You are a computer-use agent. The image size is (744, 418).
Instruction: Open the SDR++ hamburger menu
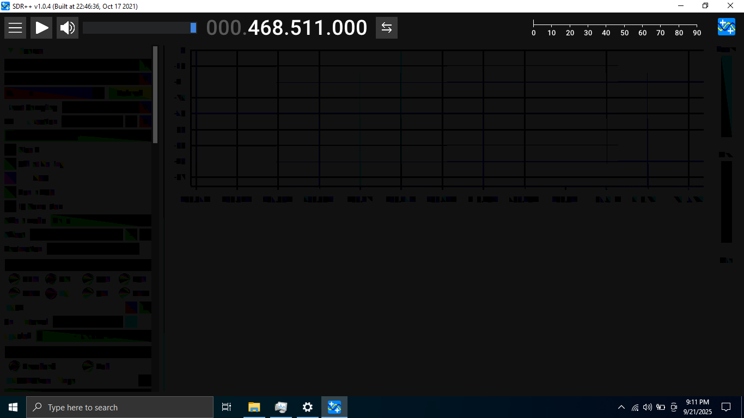click(15, 28)
